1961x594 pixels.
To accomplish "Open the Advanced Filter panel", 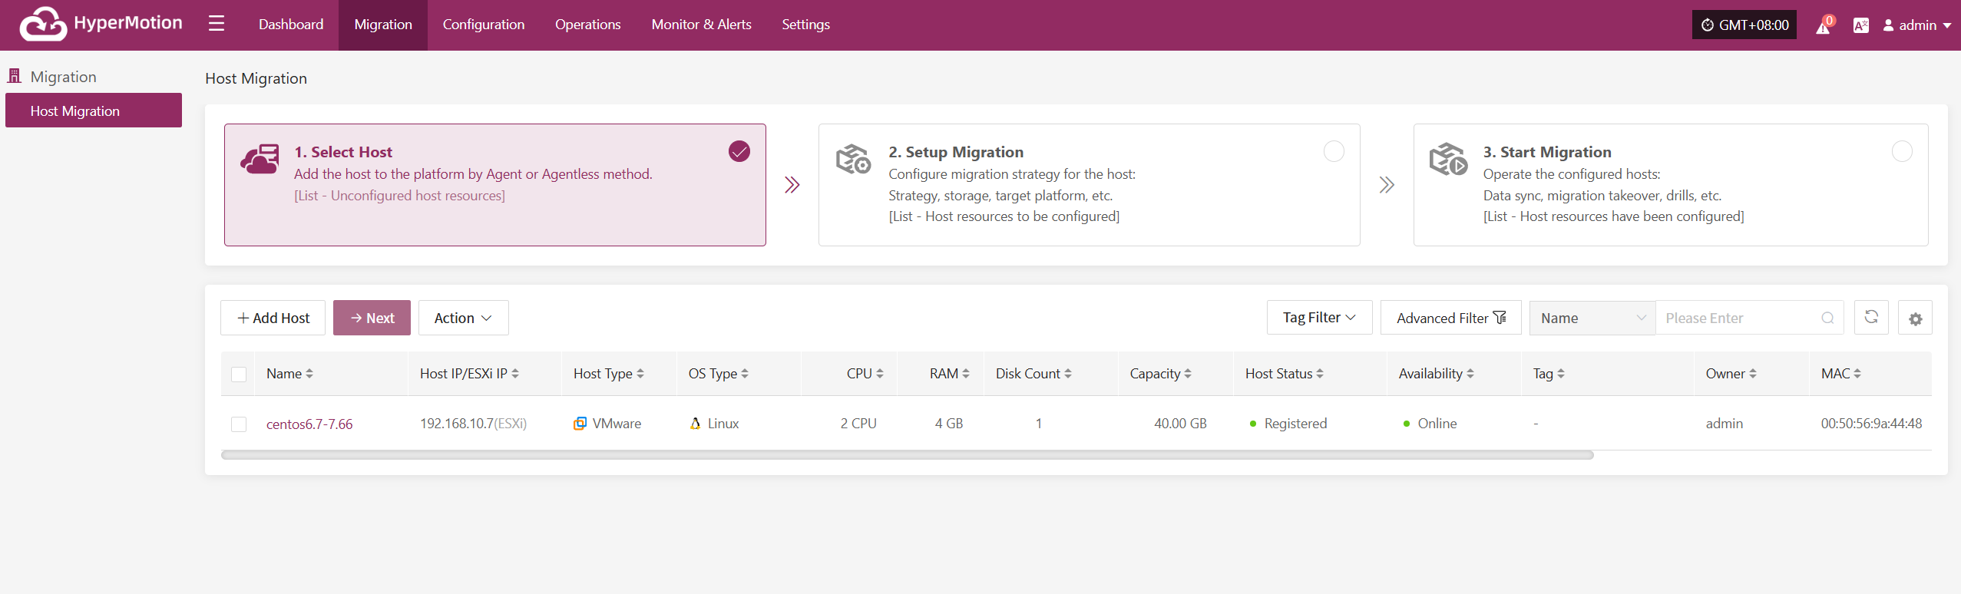I will coord(1450,318).
